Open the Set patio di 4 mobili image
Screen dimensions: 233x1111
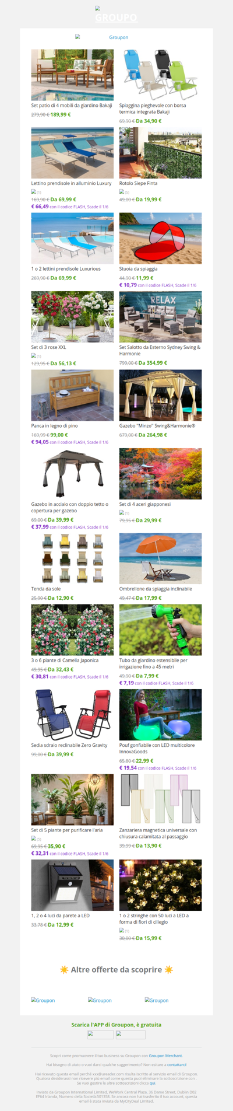click(72, 75)
